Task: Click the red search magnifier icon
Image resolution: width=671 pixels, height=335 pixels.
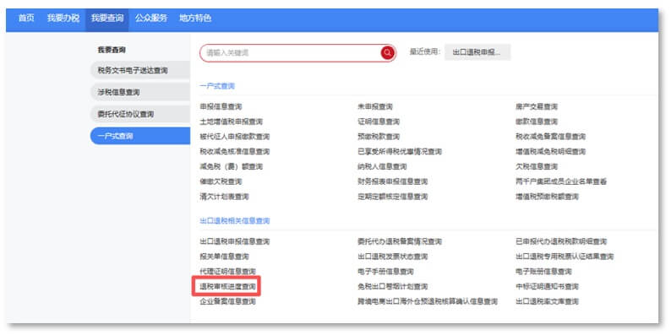Action: tap(387, 53)
